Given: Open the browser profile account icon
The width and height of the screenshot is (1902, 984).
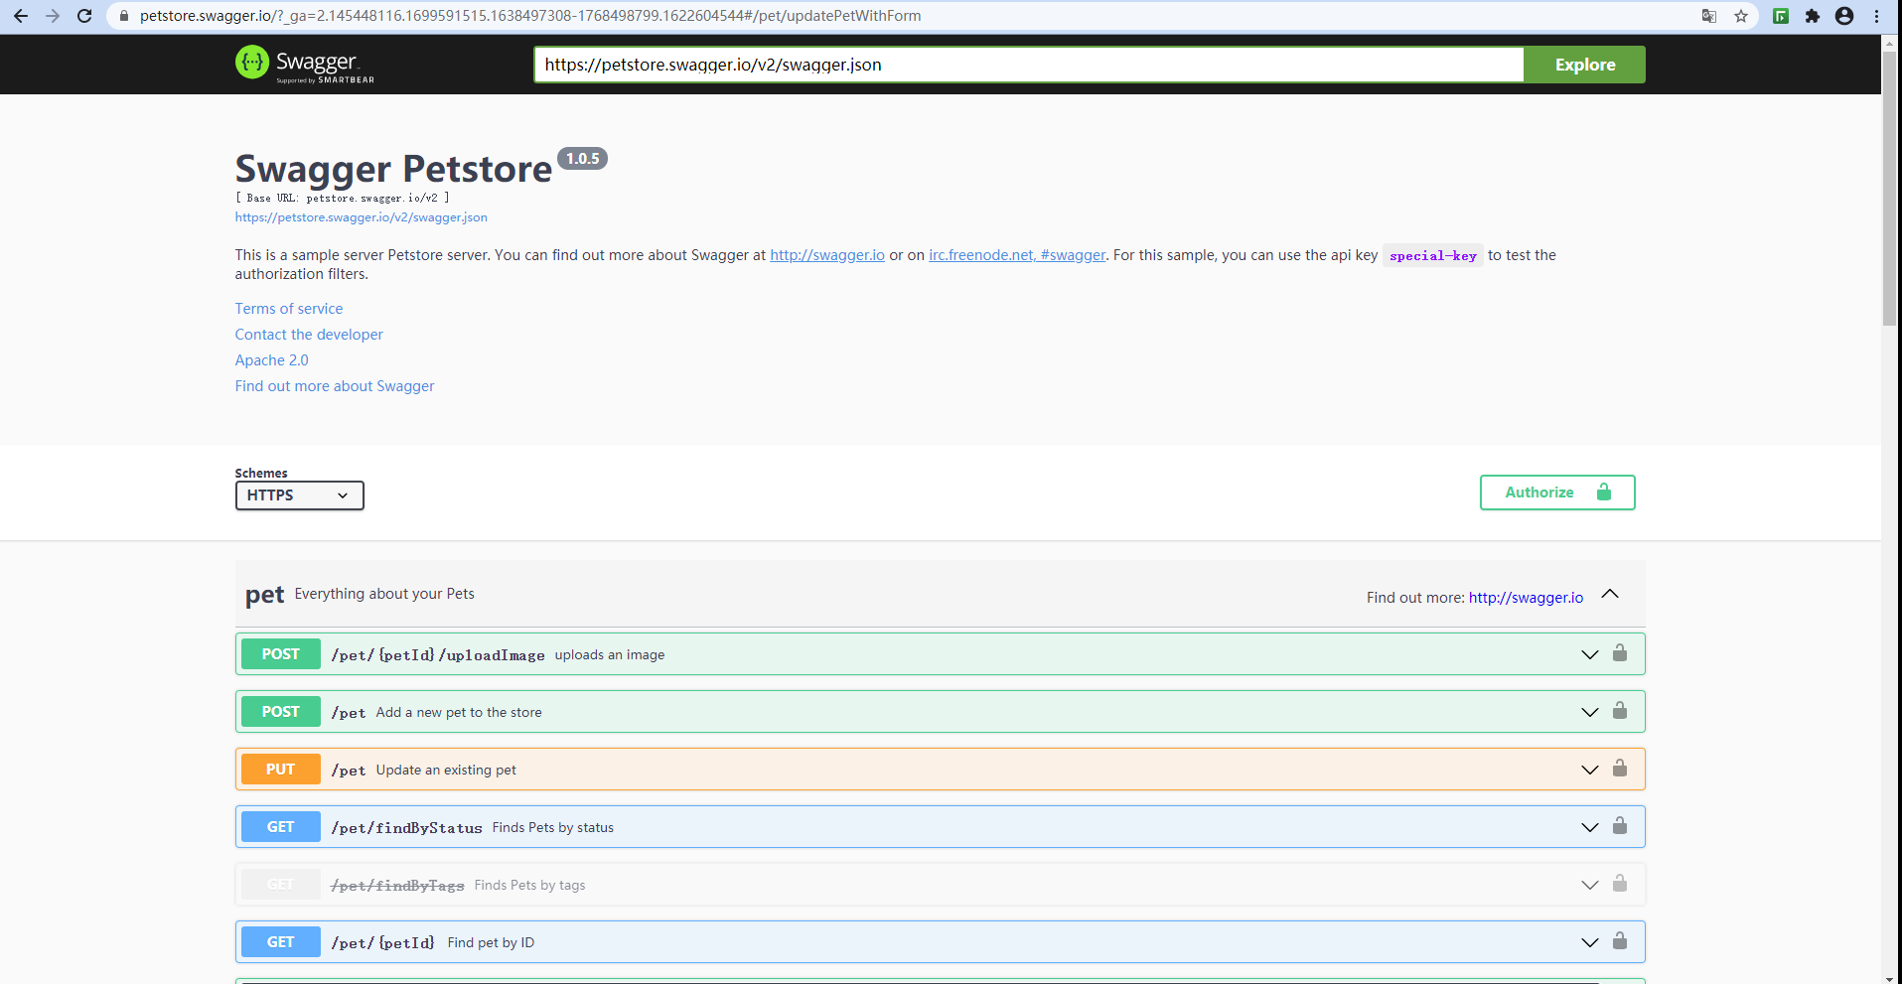Looking at the screenshot, I should (1844, 16).
